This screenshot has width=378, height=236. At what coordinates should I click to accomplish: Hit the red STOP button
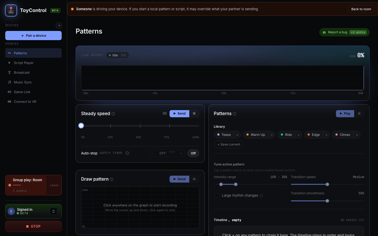pyautogui.click(x=33, y=226)
